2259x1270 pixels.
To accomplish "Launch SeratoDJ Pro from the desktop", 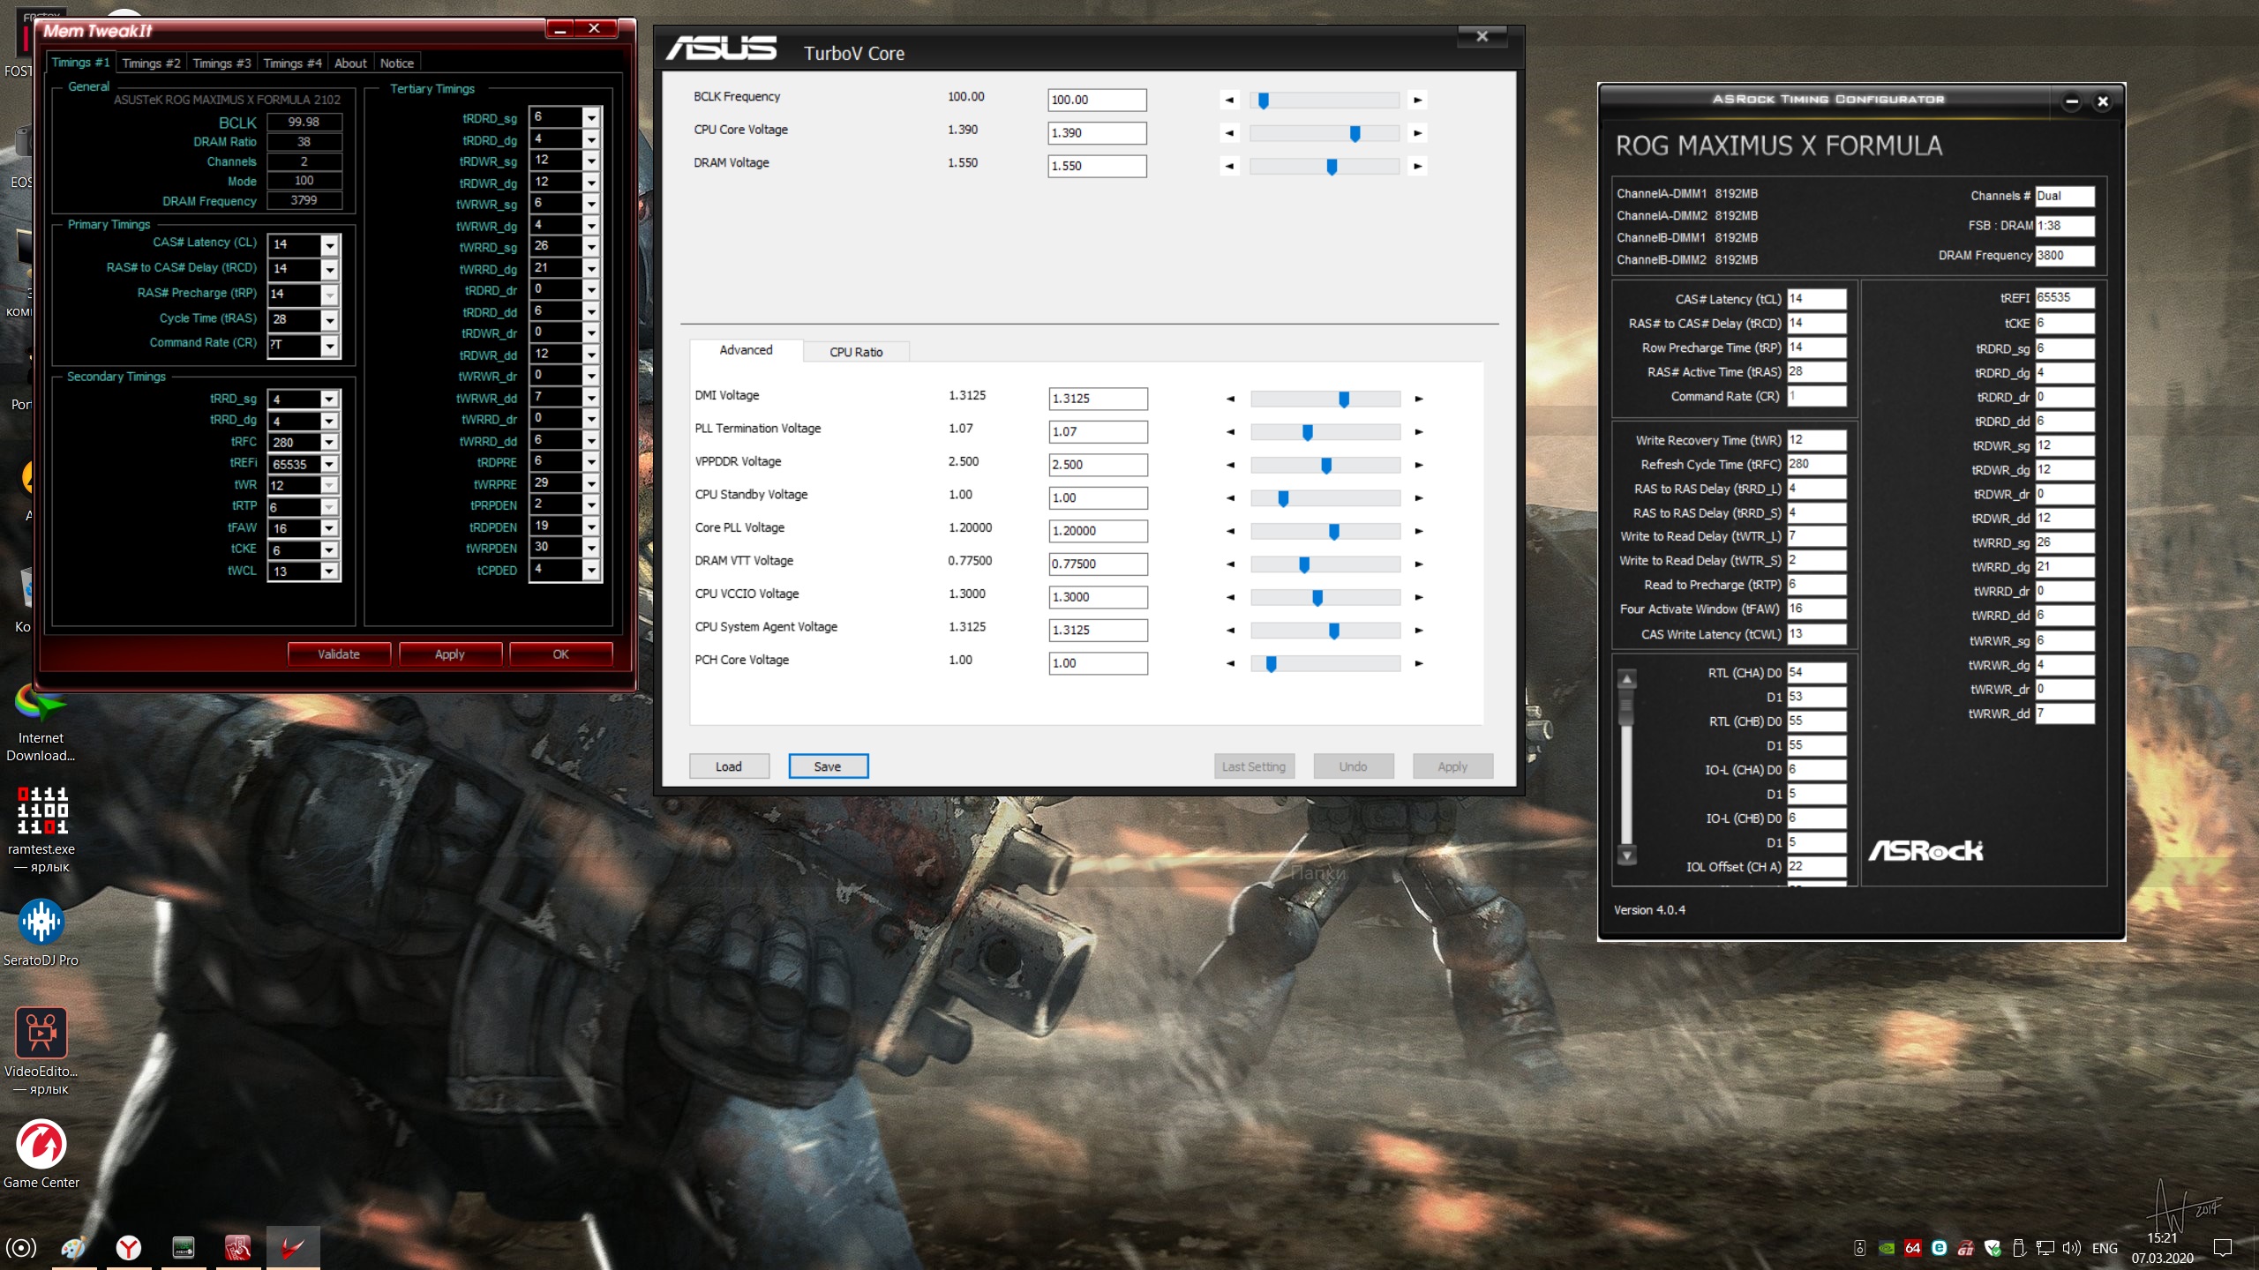I will pos(41,923).
